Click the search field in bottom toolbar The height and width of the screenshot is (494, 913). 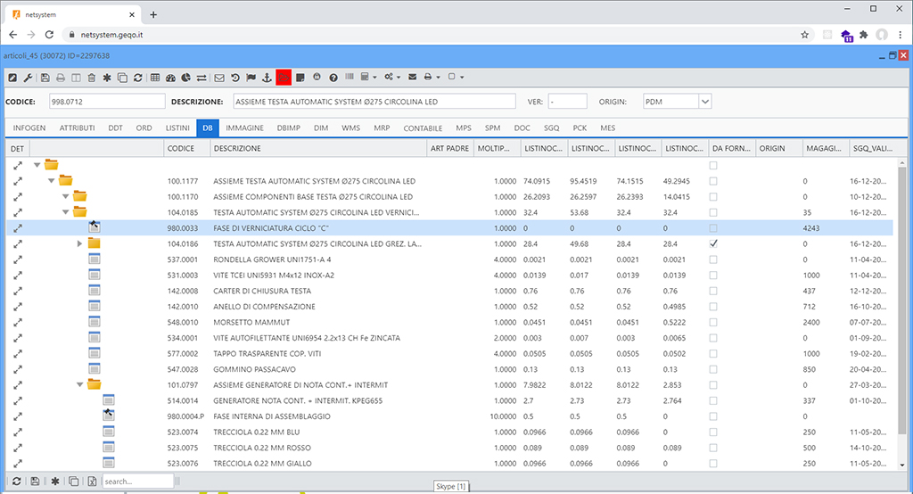[137, 482]
